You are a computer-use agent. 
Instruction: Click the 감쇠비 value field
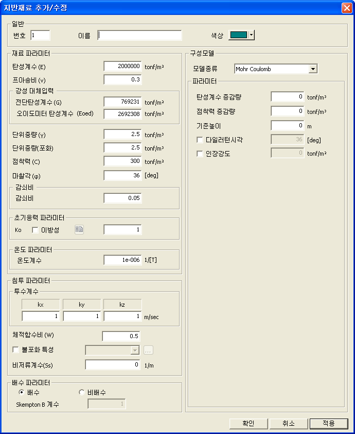122,198
